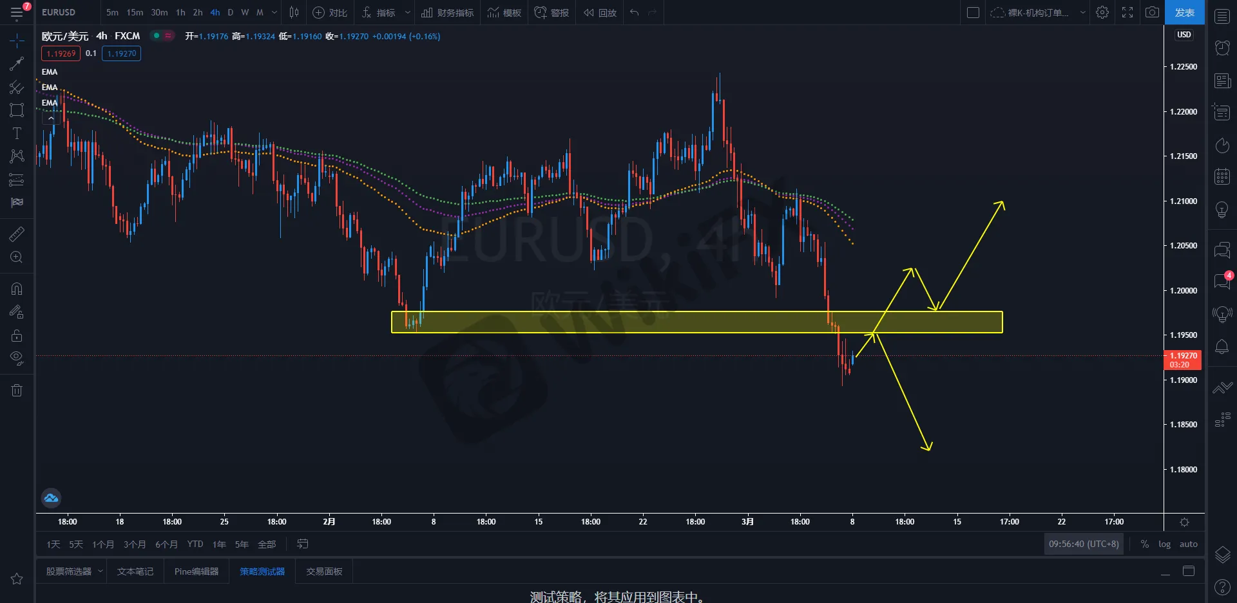Image resolution: width=1237 pixels, height=603 pixels.
Task: Switch to the daily D timeframe
Action: pos(231,12)
